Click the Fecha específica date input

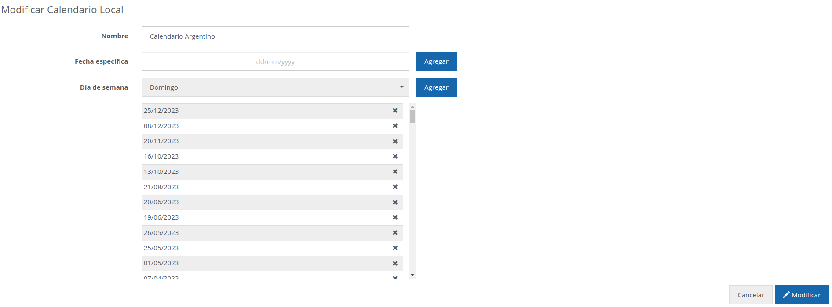pos(275,61)
